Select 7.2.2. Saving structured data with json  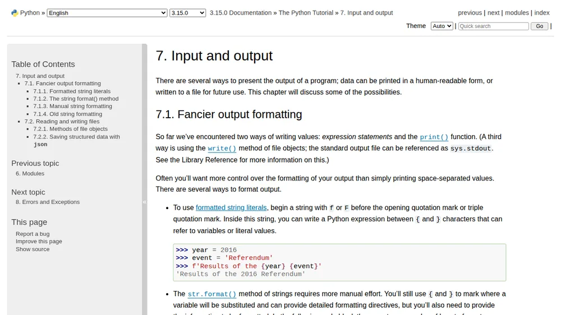(x=76, y=140)
